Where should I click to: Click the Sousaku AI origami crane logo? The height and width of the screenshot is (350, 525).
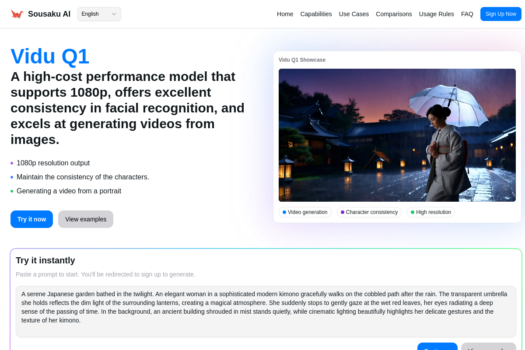[17, 14]
